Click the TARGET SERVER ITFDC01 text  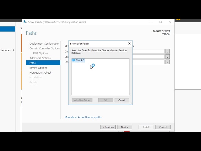[x=161, y=33]
